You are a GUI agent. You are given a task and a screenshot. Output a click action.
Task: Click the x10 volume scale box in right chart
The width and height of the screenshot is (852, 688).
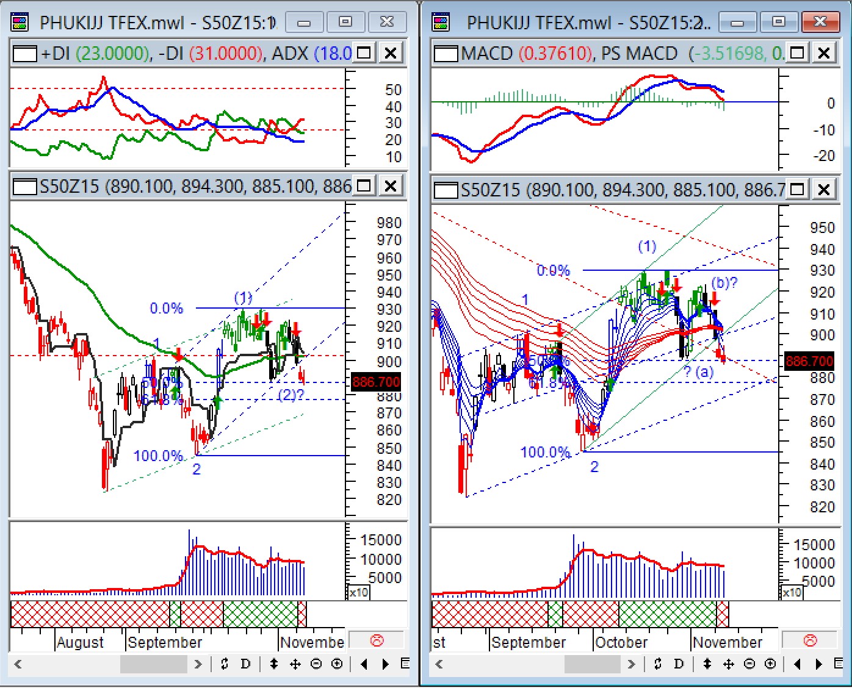pos(792,592)
